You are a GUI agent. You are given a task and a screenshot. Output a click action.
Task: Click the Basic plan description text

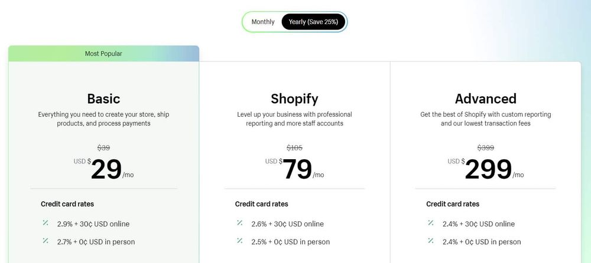[x=103, y=119]
